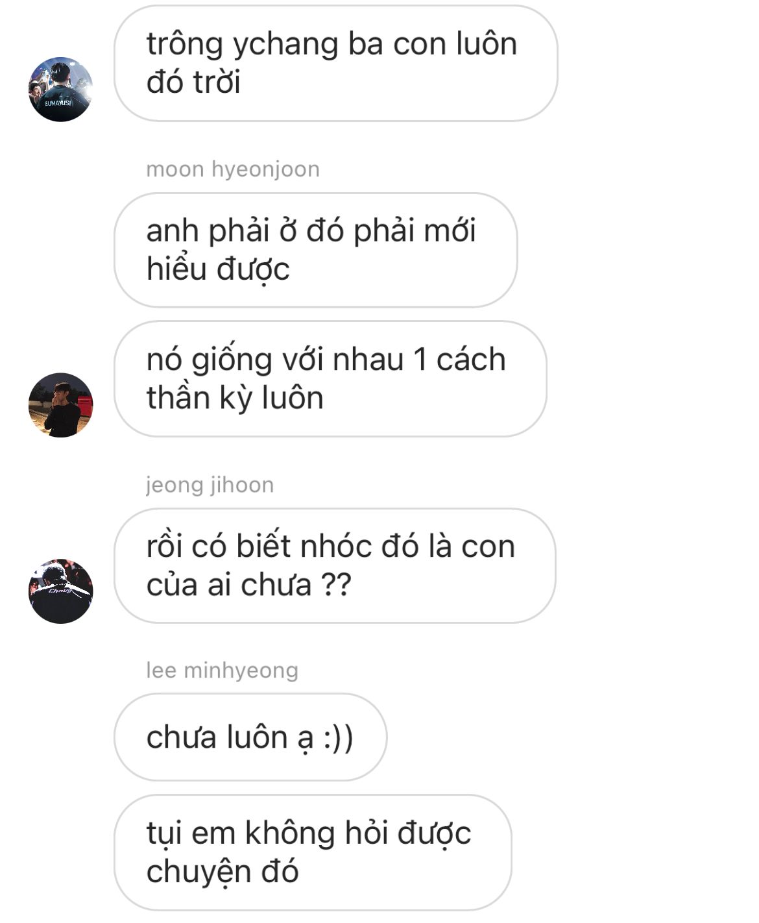Select the 'chưa luôn ạ :))' message bubble

(250, 737)
